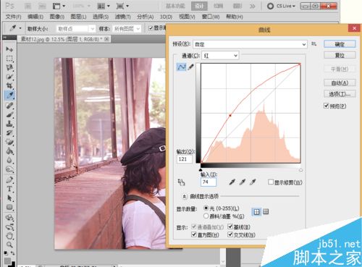The height and width of the screenshot is (267, 362).
Task: Select the Brush tool
Action: (x=9, y=114)
